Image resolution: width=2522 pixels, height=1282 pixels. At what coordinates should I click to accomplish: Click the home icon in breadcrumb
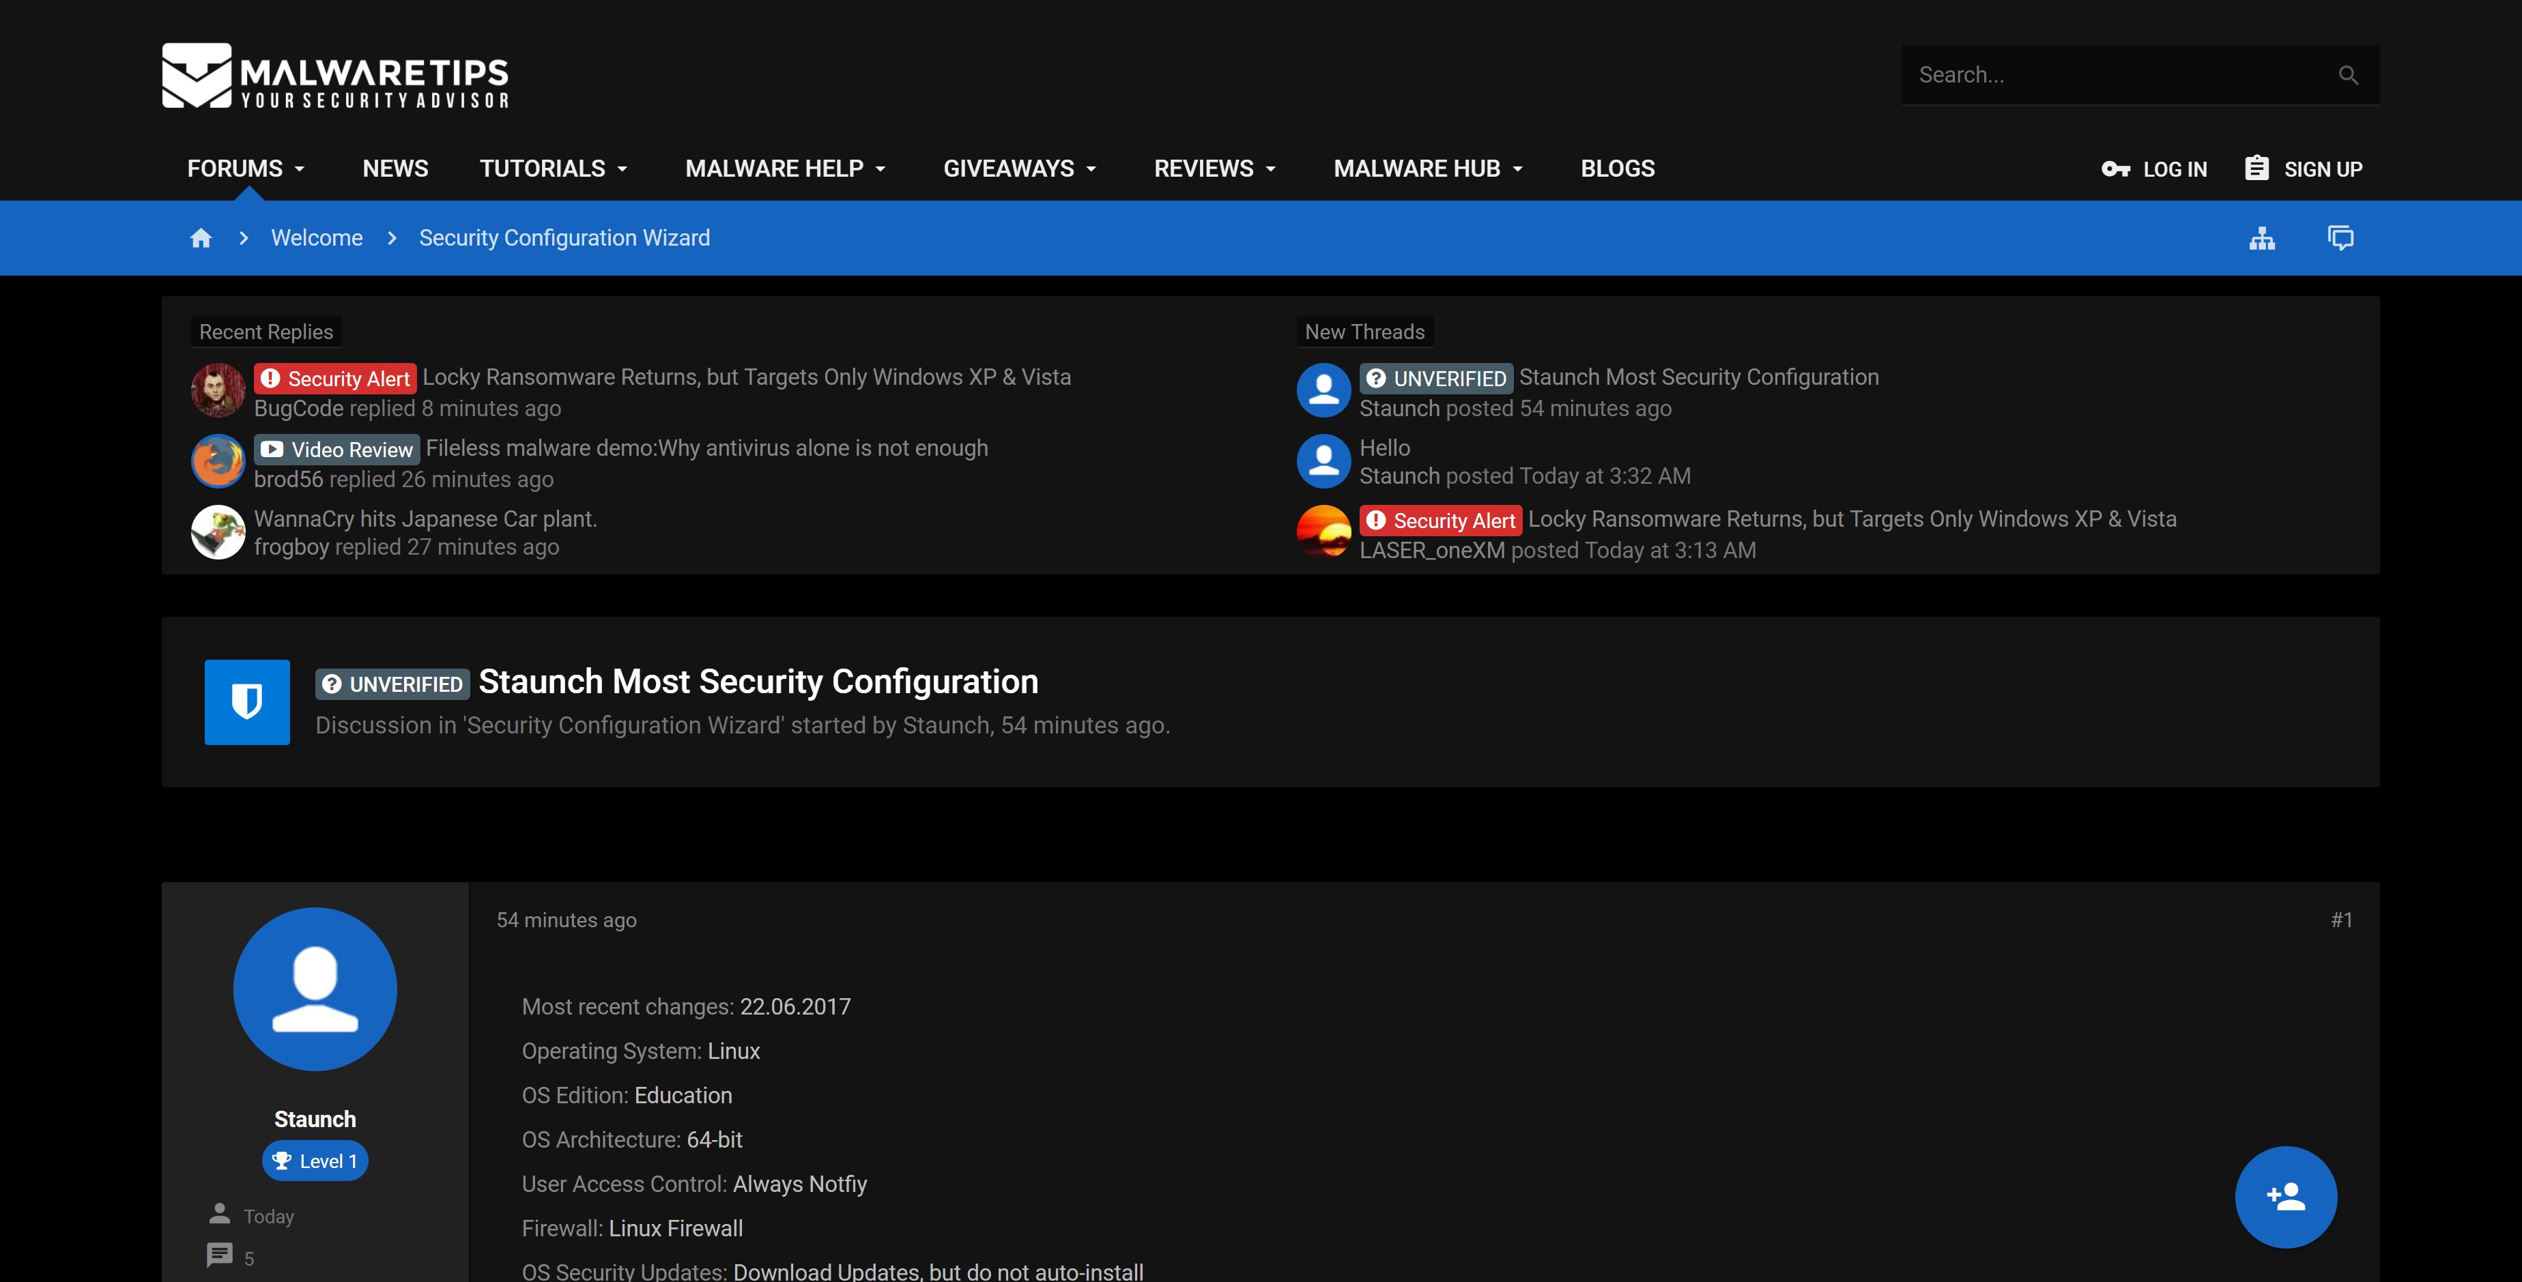201,238
